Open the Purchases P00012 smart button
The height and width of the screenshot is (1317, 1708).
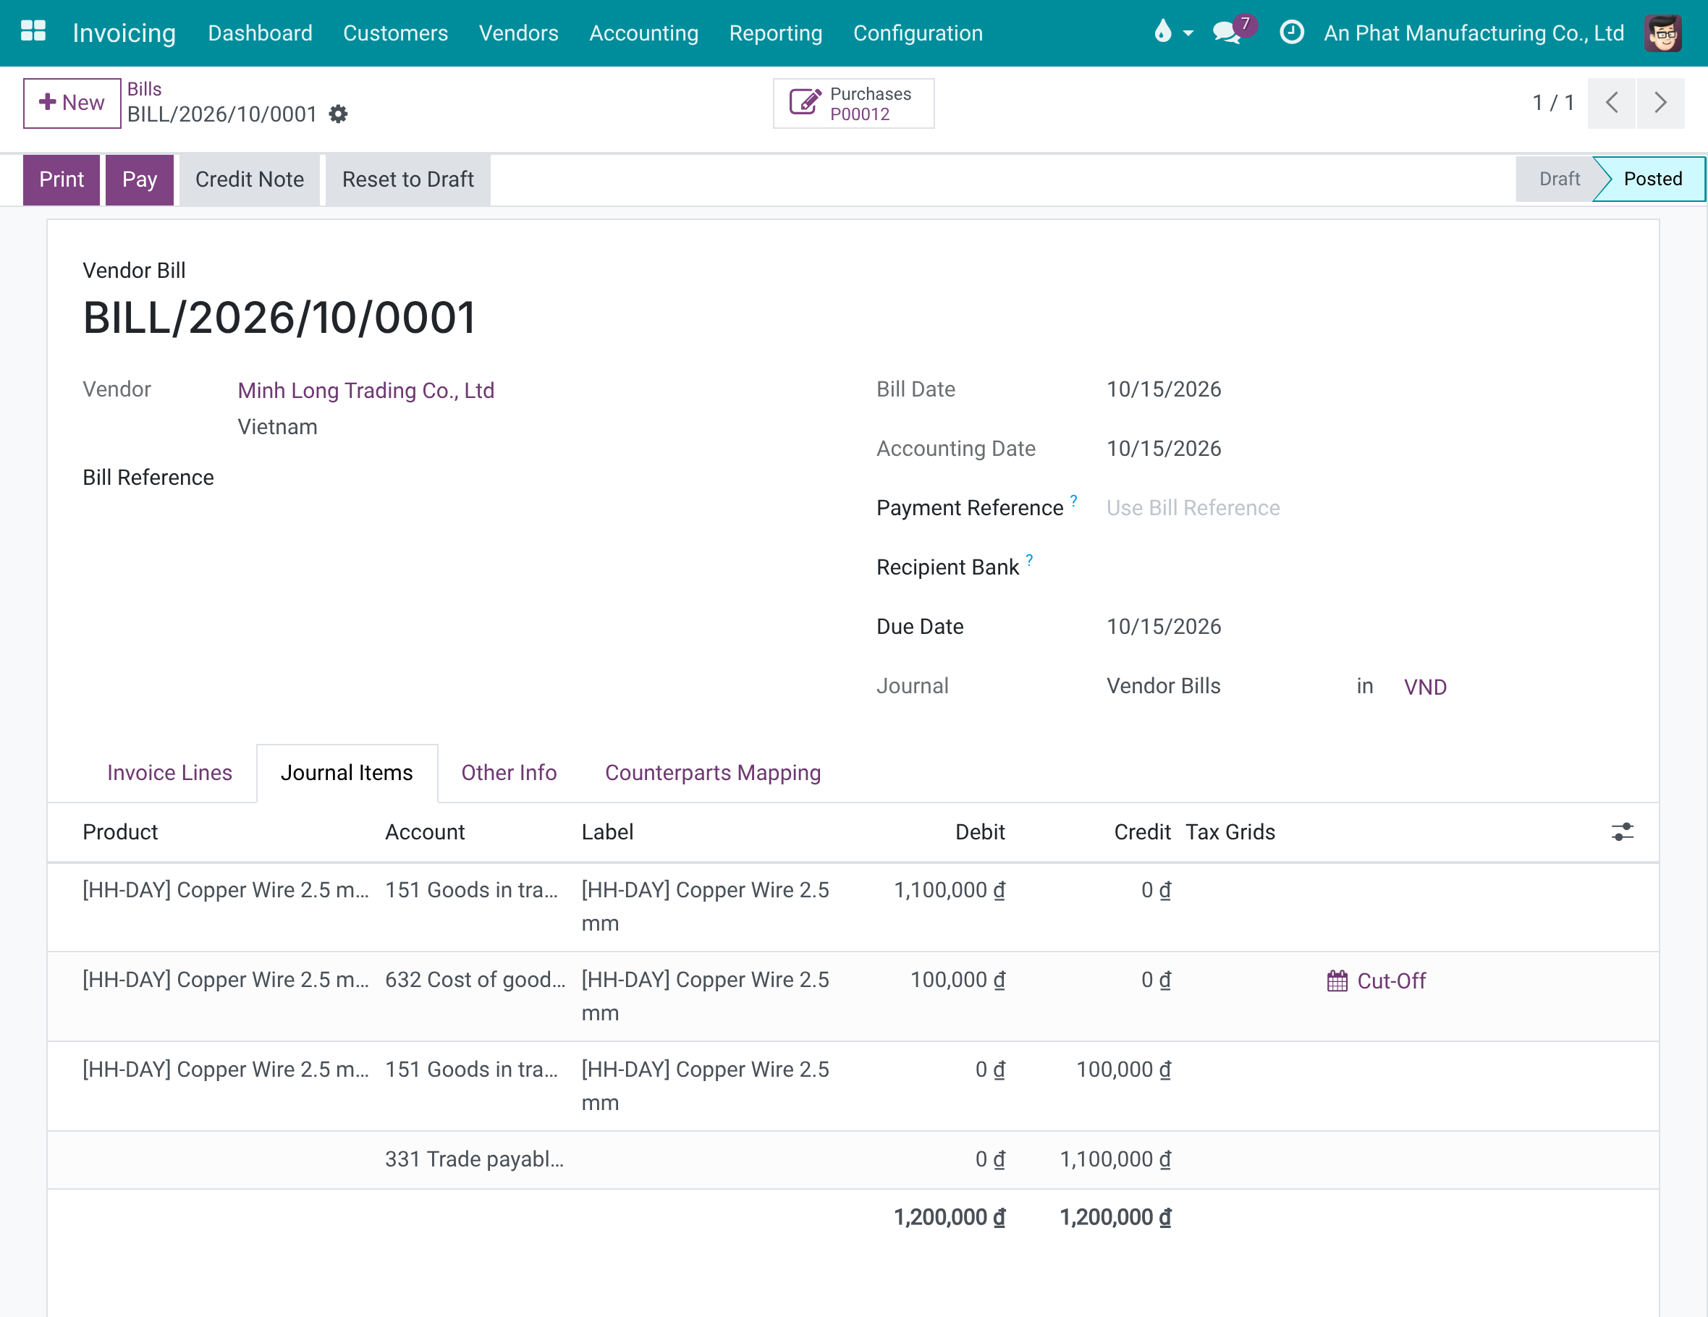(x=853, y=103)
